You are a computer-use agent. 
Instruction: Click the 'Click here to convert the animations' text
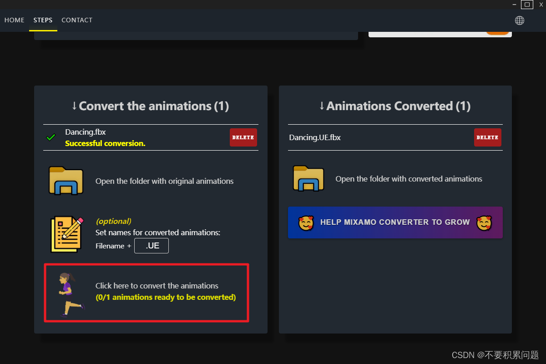157,286
